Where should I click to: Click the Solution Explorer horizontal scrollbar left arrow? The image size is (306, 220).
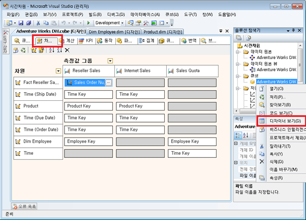point(237,111)
